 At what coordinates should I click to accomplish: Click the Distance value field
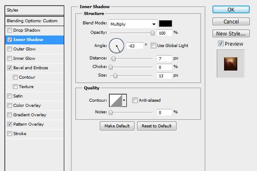164,59
